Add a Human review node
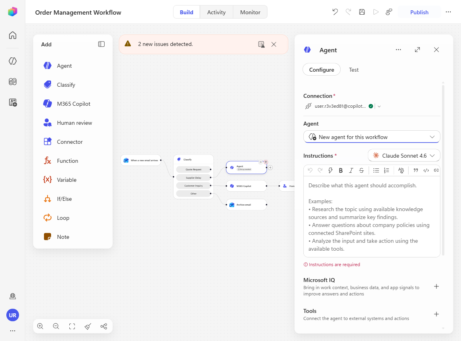461x341 pixels. point(72,123)
